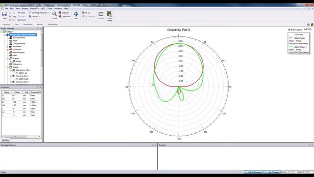Click the Ansys logo icon at ribbon right
314x177 pixels.
tap(312, 25)
